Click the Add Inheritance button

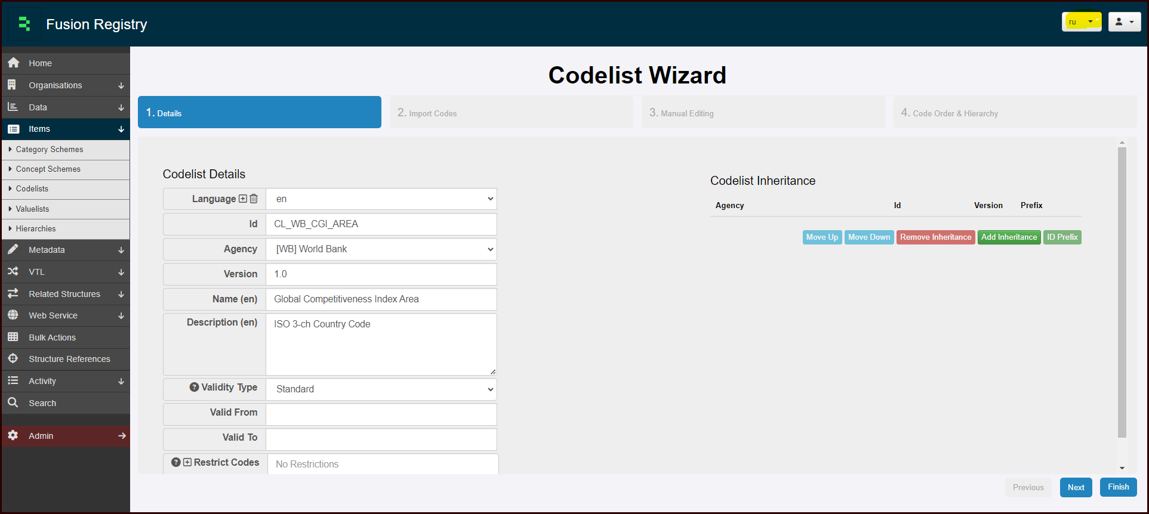1009,237
